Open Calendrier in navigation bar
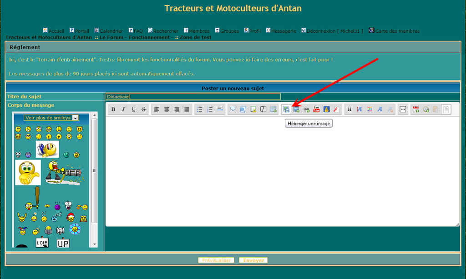Screen dimensions: 466x279 108,31
